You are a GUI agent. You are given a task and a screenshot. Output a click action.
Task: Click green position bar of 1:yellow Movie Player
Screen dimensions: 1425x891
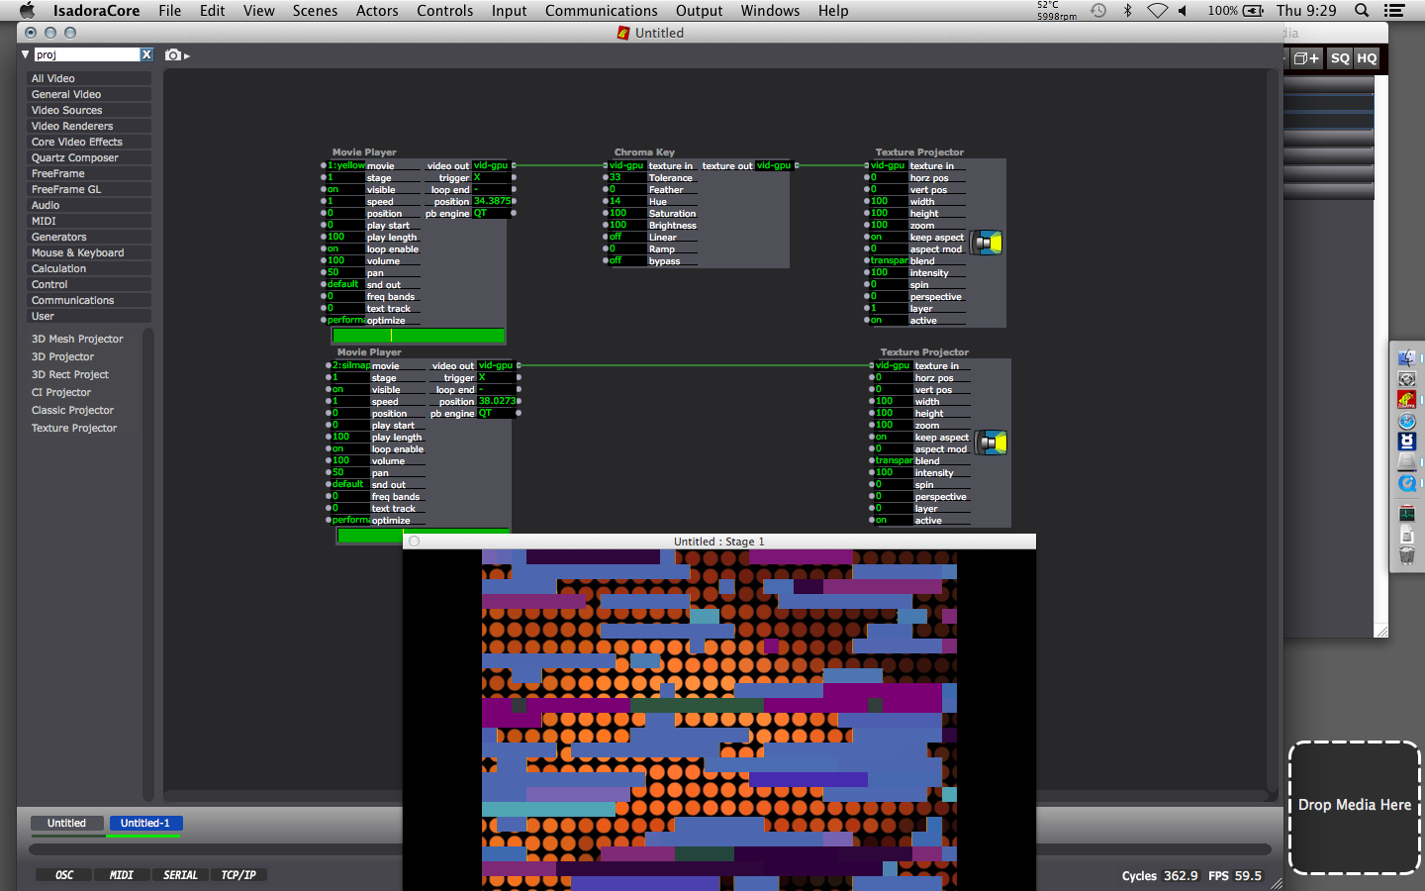[419, 336]
